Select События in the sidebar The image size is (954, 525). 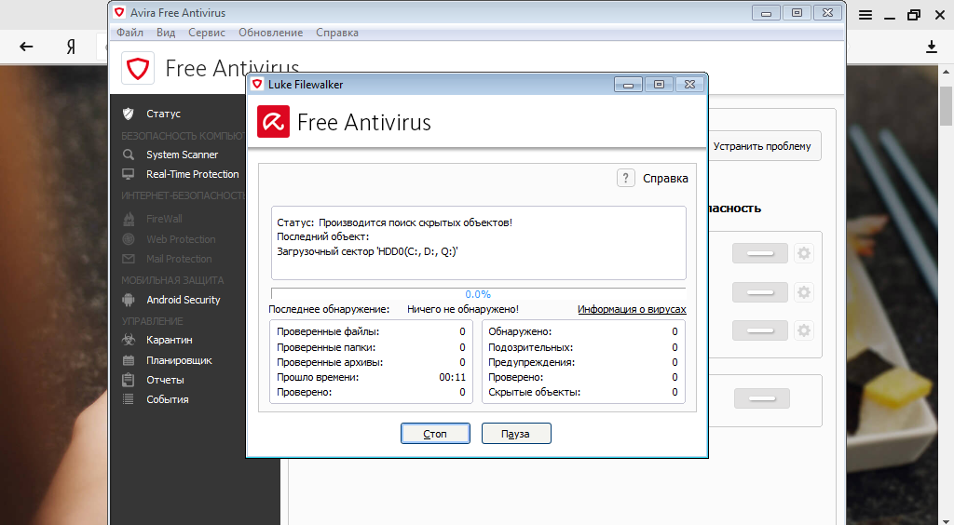tap(168, 399)
